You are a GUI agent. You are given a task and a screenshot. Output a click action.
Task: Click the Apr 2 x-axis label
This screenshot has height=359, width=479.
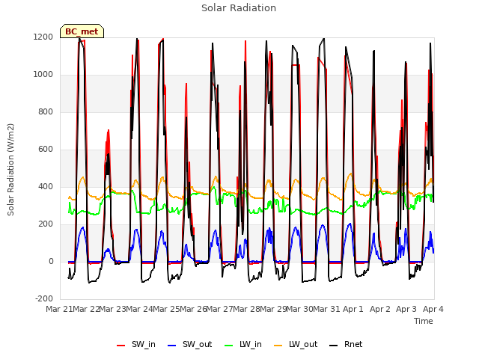point(380,309)
